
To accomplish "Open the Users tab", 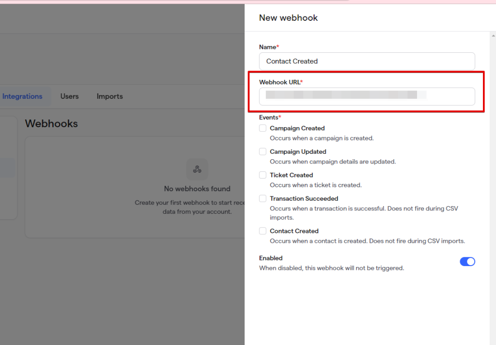I will [x=69, y=96].
